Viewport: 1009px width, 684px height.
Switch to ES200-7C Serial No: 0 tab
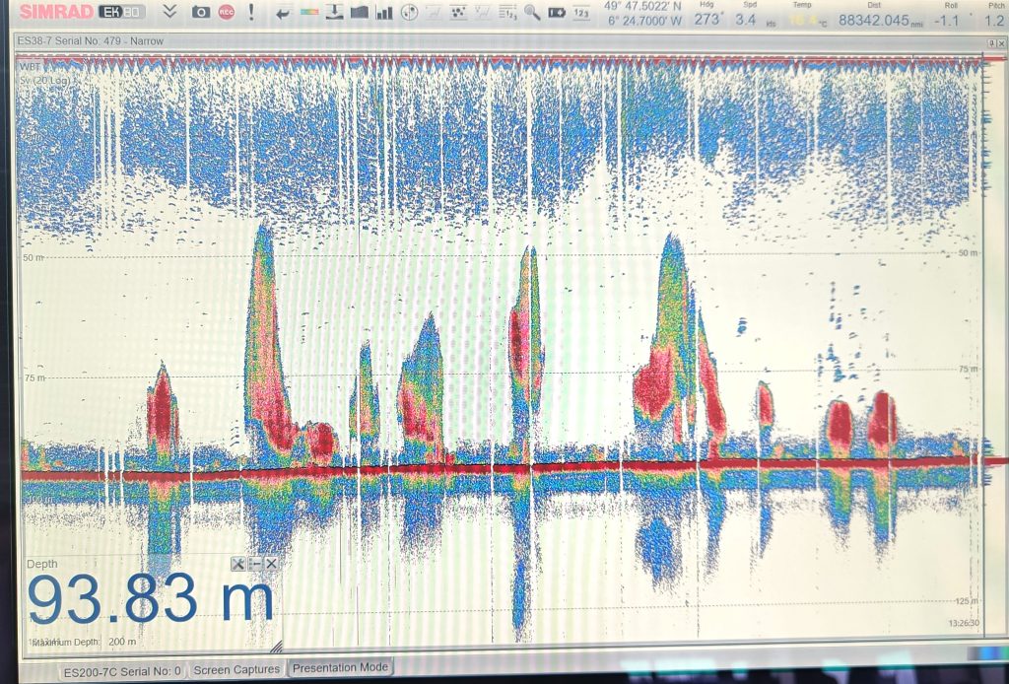(122, 671)
